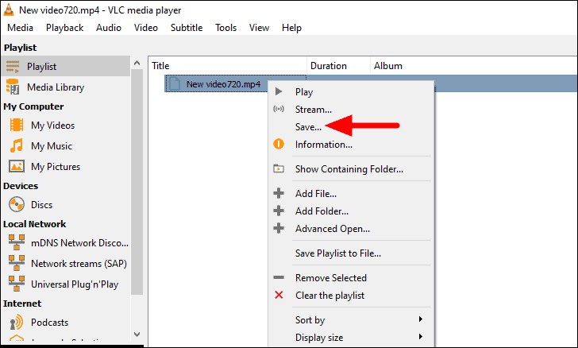Screen dimensions: 578x348
Task: Click the orange Information icon
Action: [279, 144]
